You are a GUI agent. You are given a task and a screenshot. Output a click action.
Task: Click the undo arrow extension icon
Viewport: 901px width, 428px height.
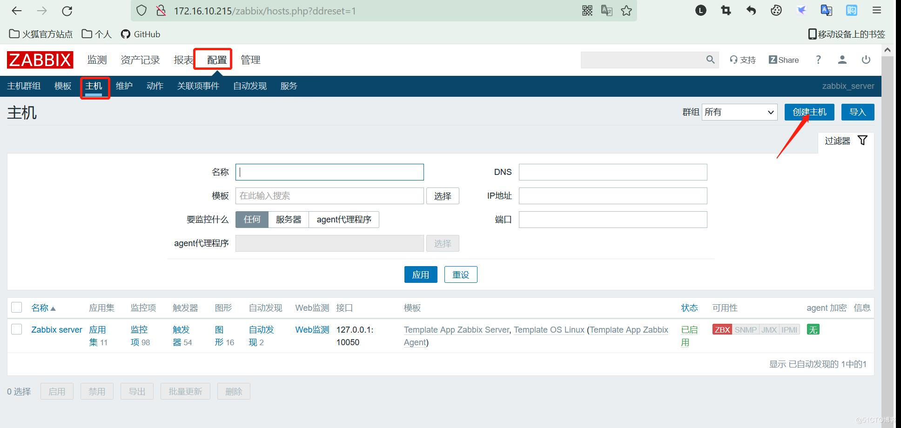pos(751,10)
